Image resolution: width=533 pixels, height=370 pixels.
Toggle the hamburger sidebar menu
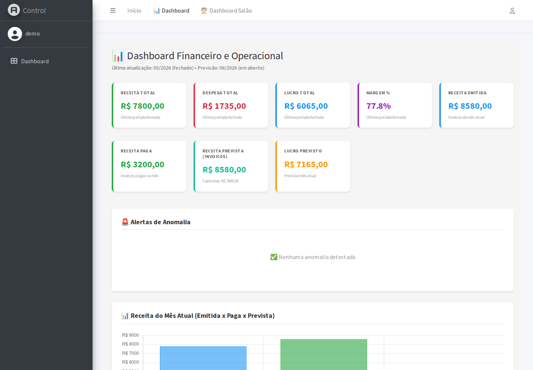(113, 10)
